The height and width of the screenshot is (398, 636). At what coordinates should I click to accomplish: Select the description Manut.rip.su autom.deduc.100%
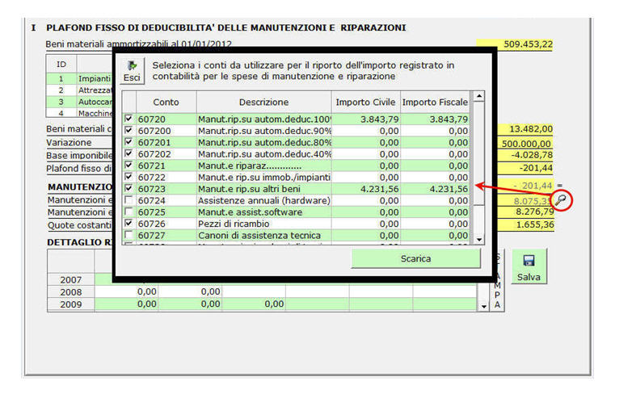coord(264,119)
